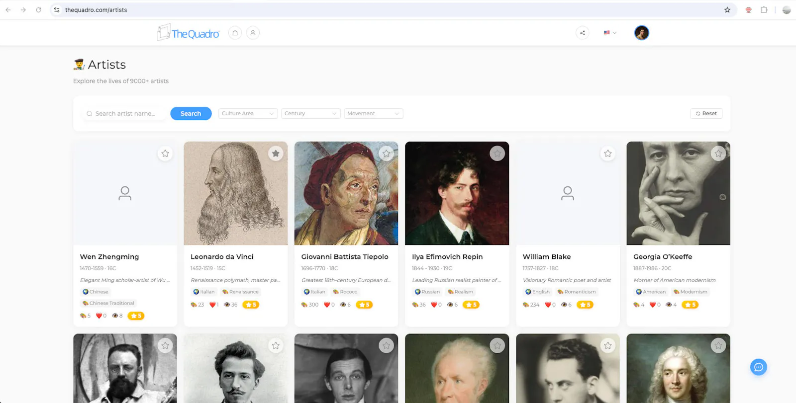
Task: Expand the Movement dropdown
Action: tap(374, 113)
